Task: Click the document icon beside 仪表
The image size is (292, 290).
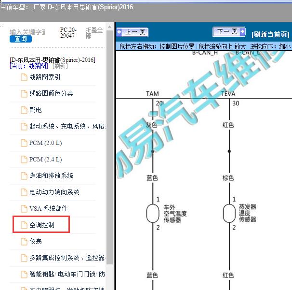Action: pyautogui.click(x=24, y=242)
